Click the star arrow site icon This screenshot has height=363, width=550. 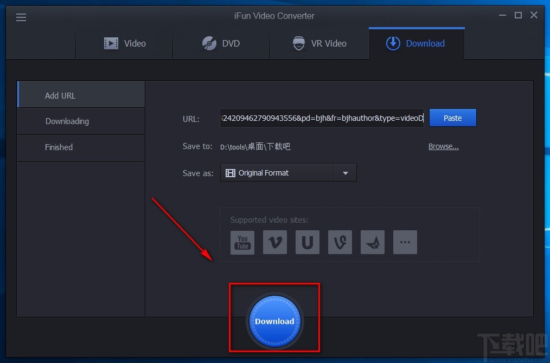click(x=373, y=242)
